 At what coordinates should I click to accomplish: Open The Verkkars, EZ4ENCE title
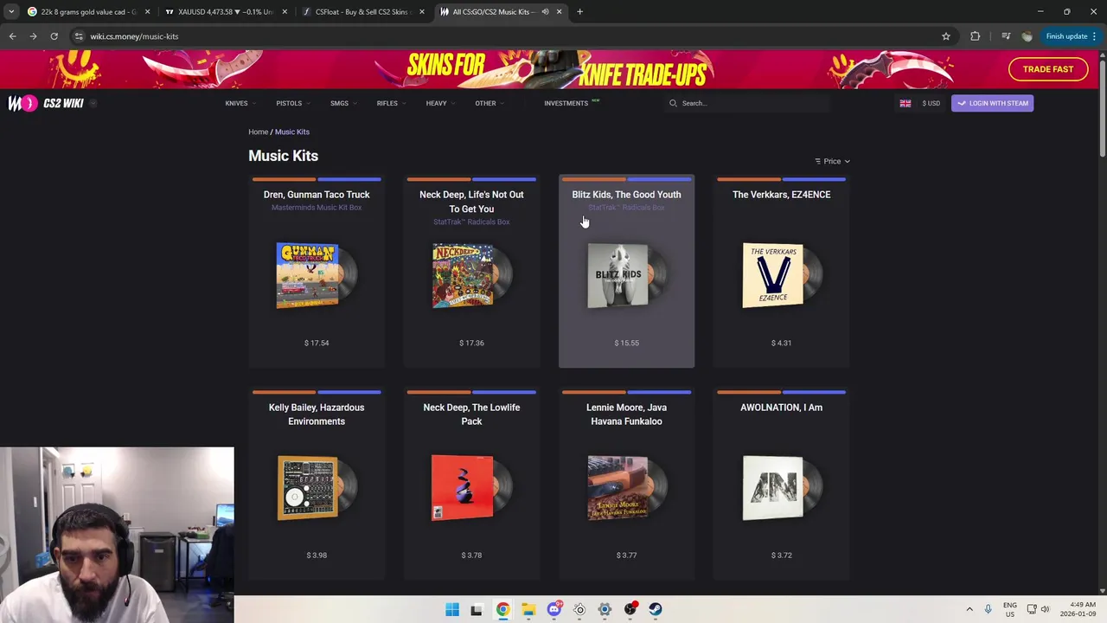(x=781, y=195)
